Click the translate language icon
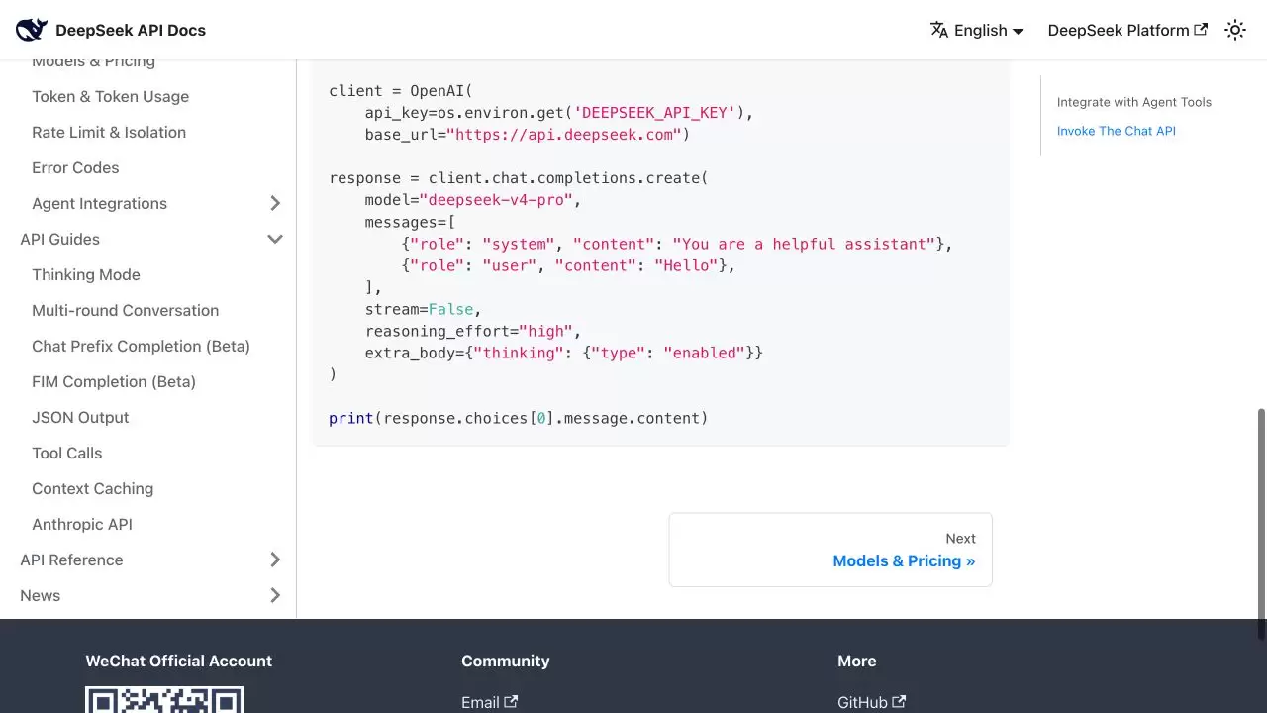 click(x=939, y=30)
